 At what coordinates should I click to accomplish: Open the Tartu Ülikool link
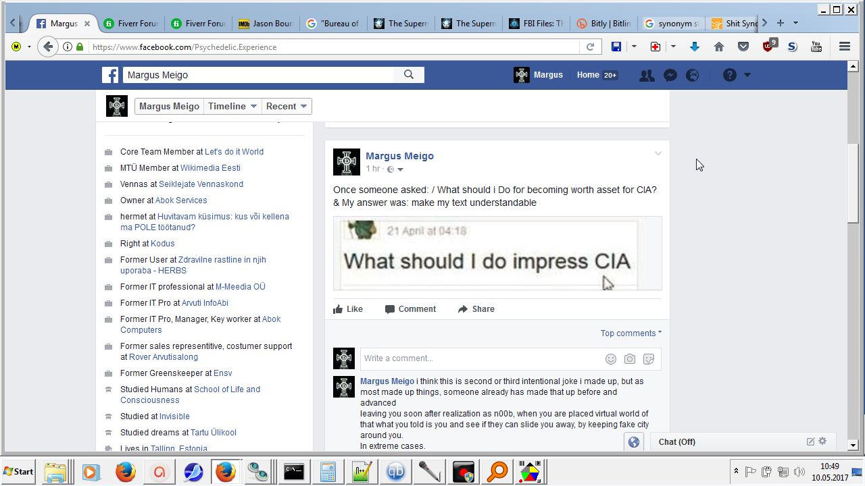coord(214,433)
